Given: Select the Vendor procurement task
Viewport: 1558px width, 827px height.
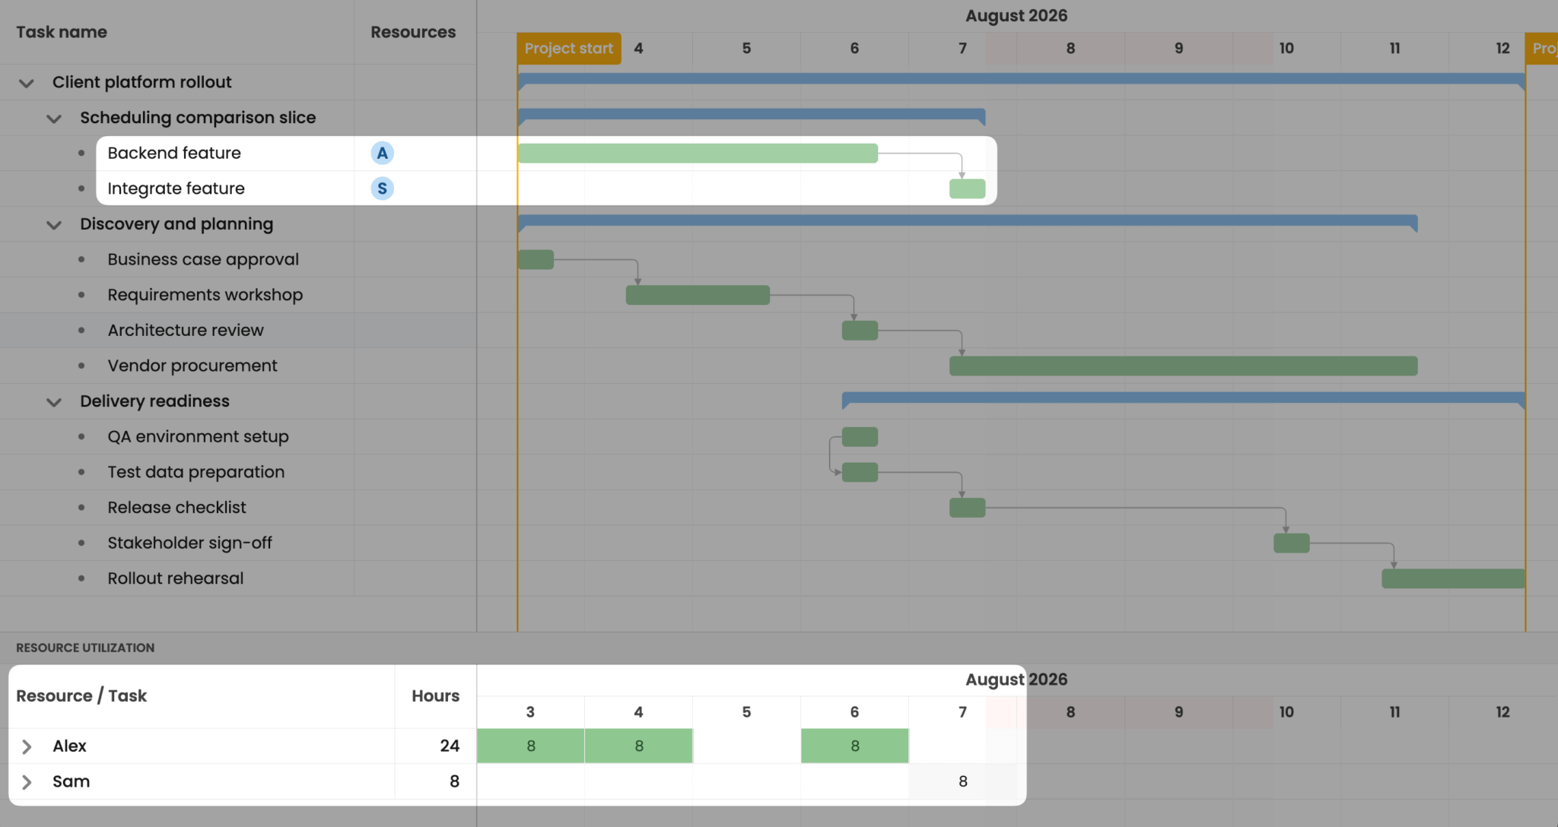Looking at the screenshot, I should 192,366.
